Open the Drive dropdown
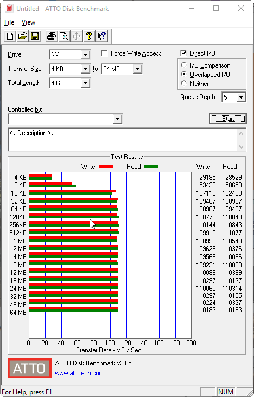 [86, 54]
